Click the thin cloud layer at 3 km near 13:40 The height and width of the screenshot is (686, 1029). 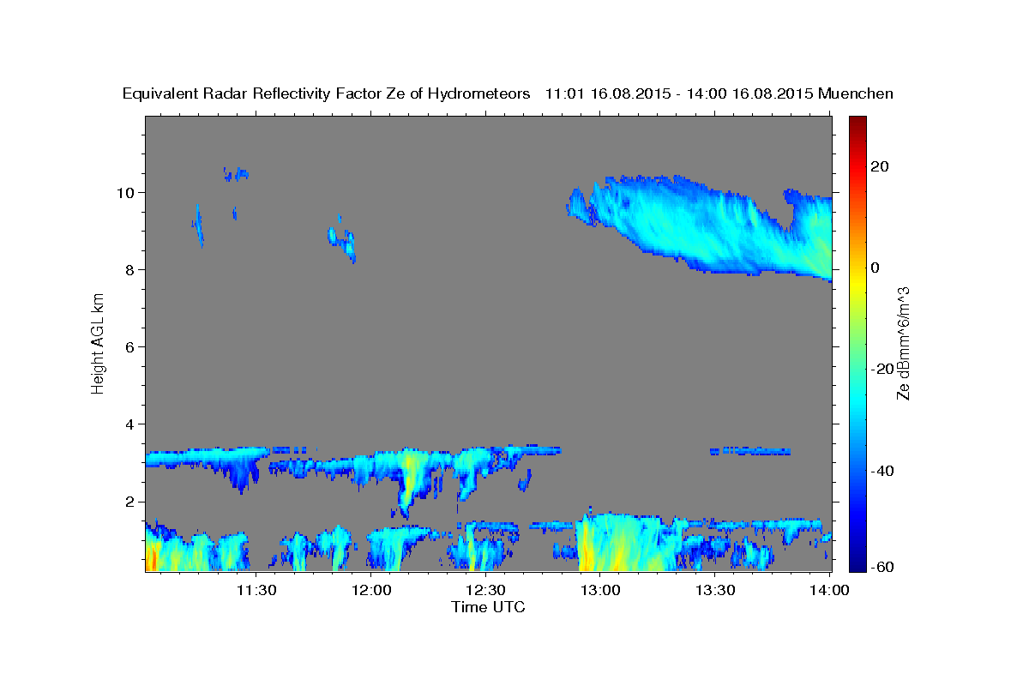(x=749, y=450)
